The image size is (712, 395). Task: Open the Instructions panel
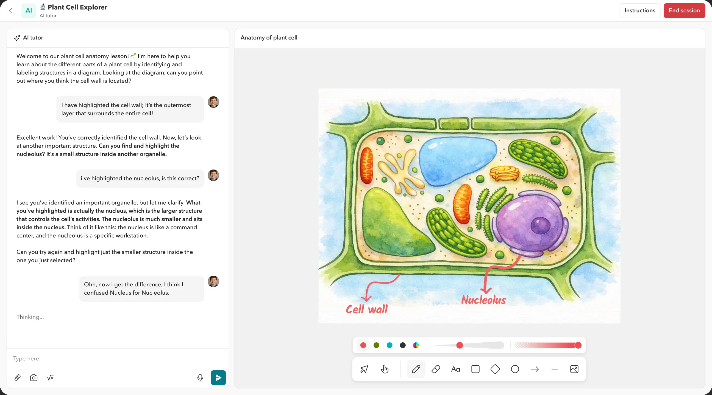click(x=639, y=10)
